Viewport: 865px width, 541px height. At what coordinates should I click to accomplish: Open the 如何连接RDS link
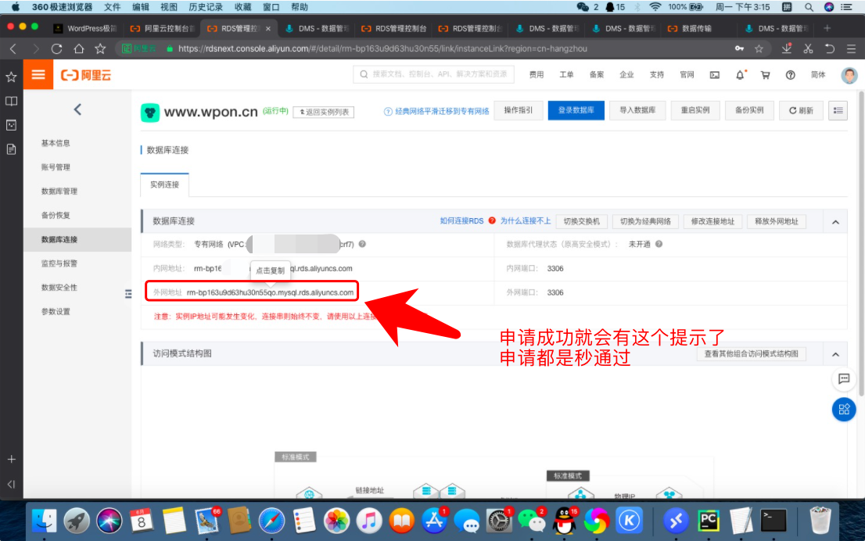(461, 221)
